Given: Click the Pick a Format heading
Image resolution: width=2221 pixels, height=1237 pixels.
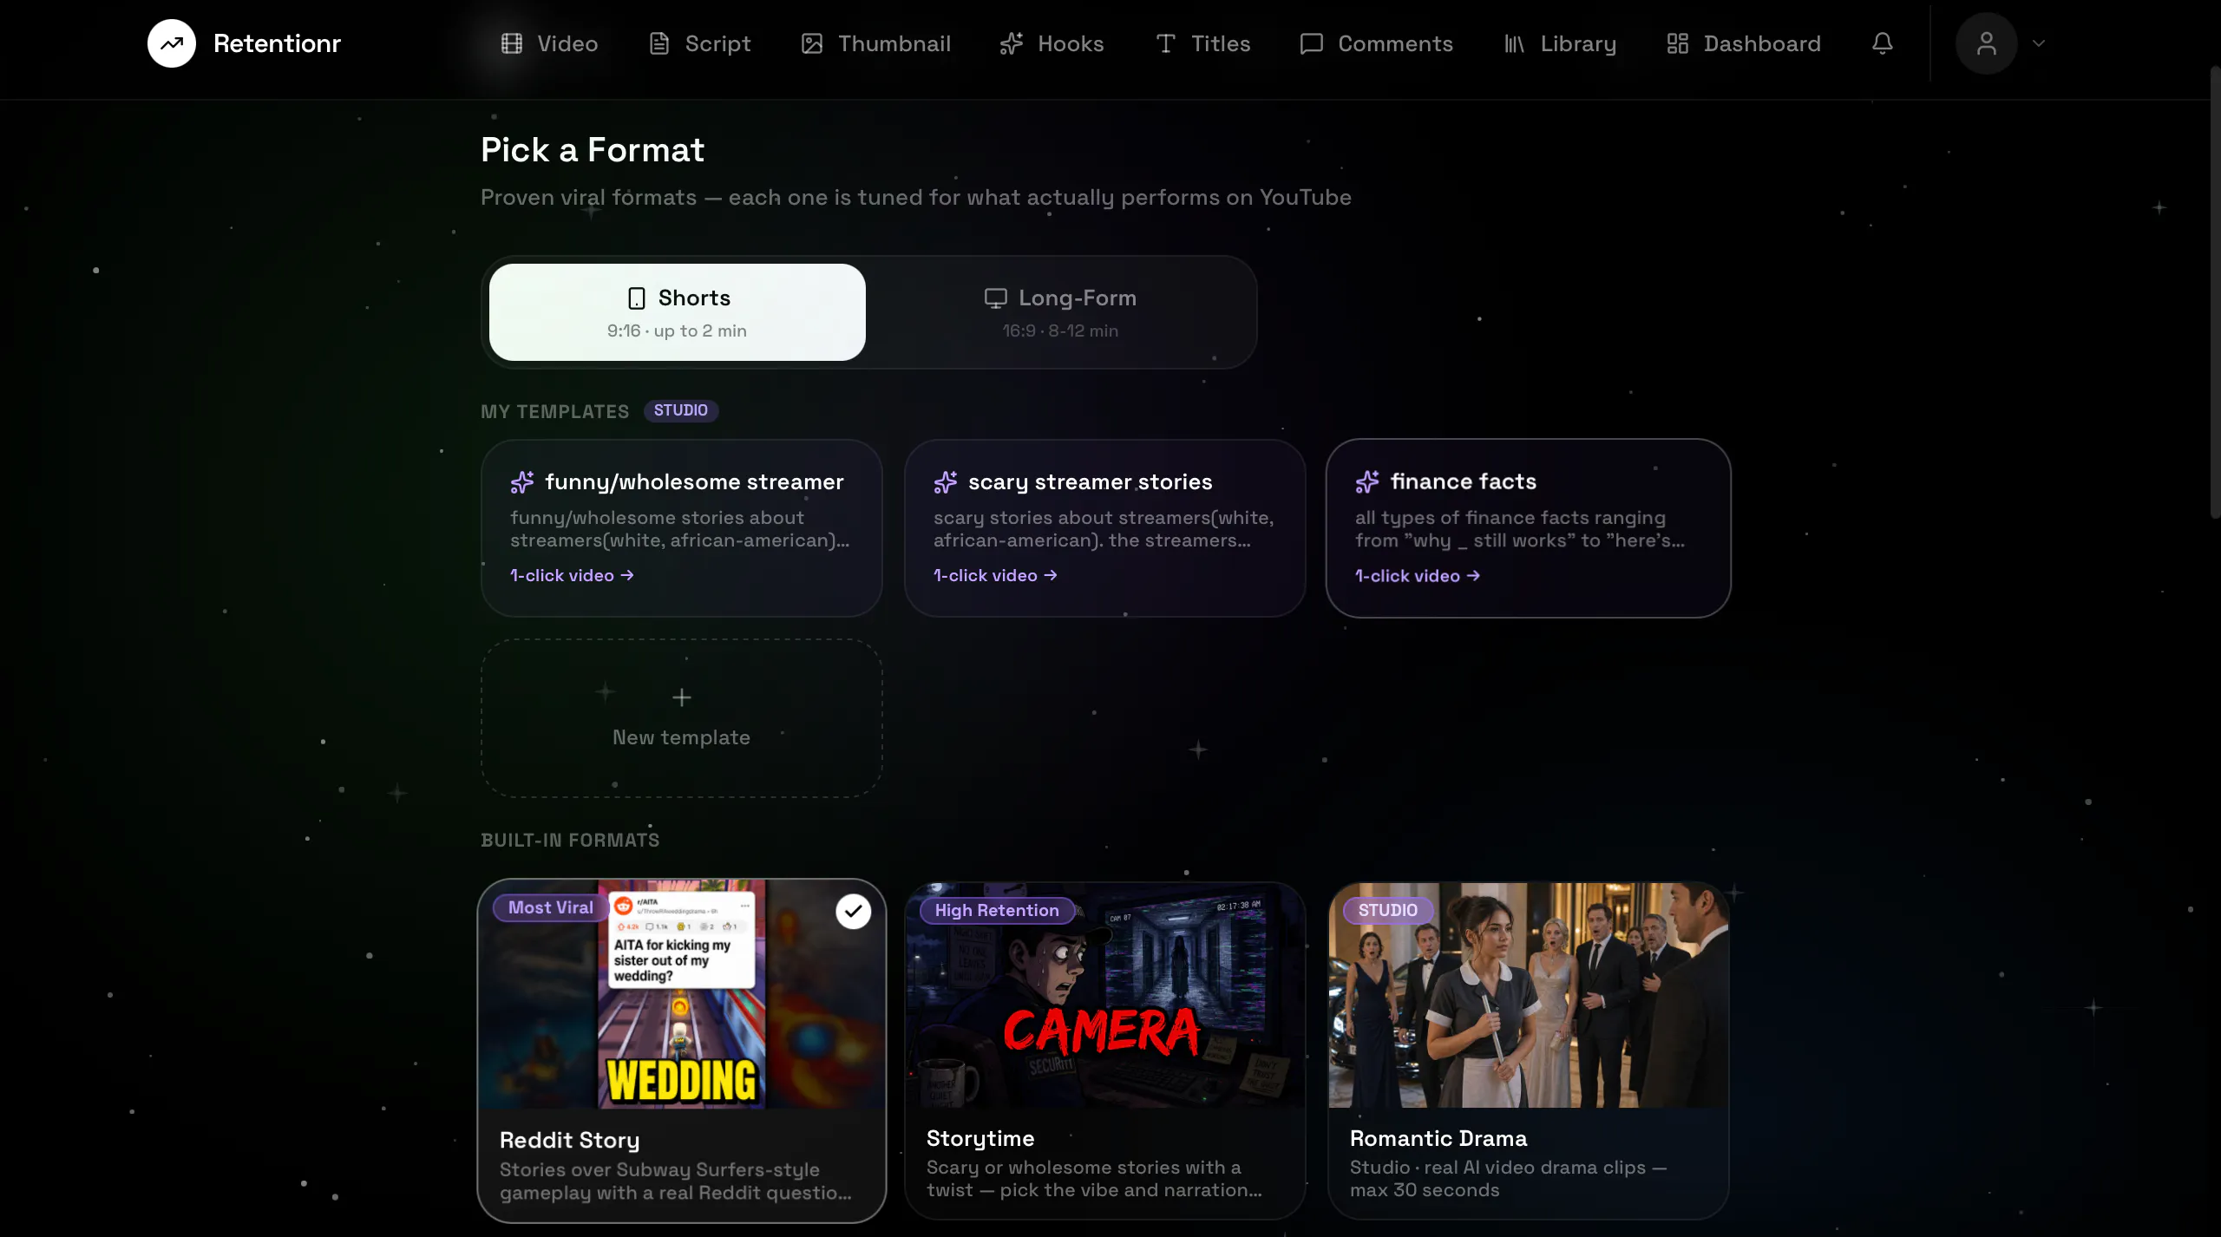Looking at the screenshot, I should tap(593, 150).
